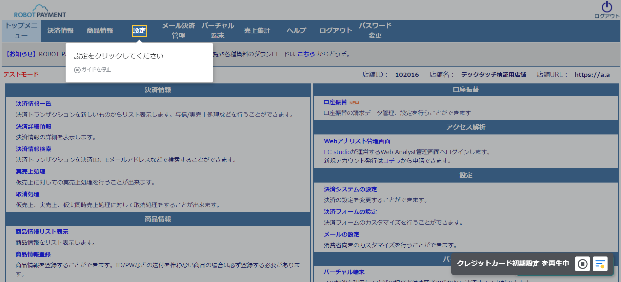Open 決済システムの設定 link

pyautogui.click(x=350, y=189)
